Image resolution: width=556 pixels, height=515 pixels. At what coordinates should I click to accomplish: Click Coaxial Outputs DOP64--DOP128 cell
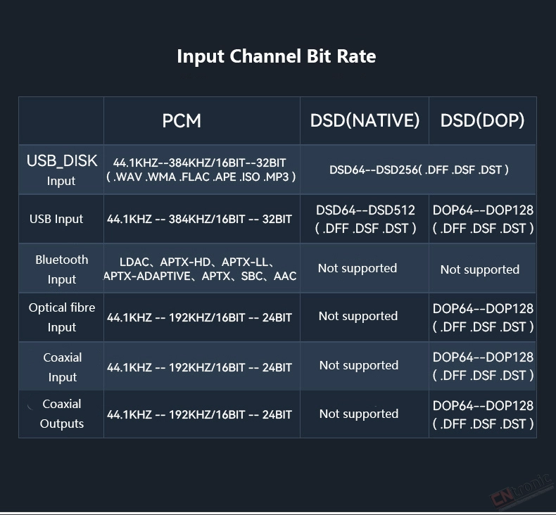tap(483, 414)
